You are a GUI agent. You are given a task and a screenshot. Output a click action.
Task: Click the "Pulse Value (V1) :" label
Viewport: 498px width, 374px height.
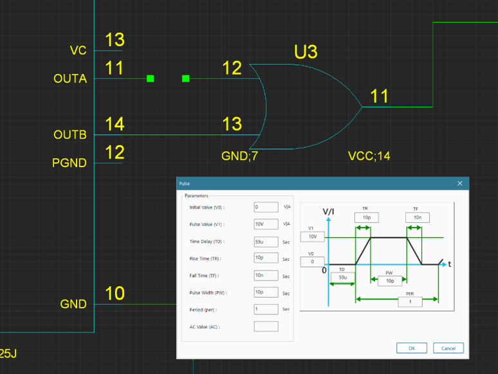(x=207, y=224)
